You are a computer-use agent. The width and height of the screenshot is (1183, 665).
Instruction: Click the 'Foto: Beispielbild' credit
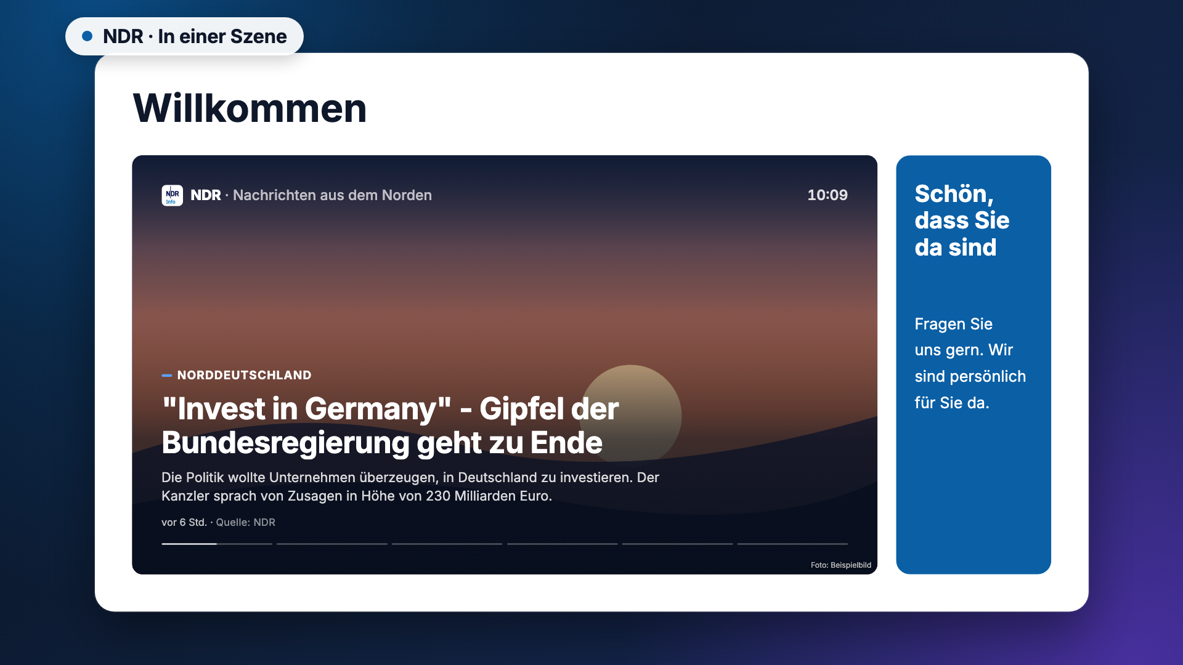tap(841, 565)
